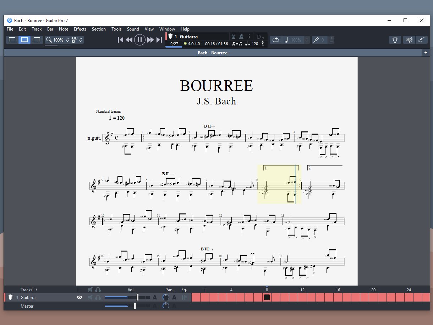Jump to the first bar
This screenshot has width=433, height=325.
point(120,40)
